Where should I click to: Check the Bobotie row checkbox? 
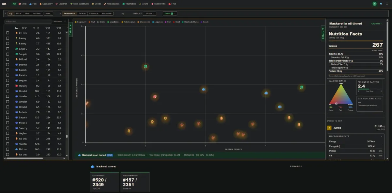point(8,112)
